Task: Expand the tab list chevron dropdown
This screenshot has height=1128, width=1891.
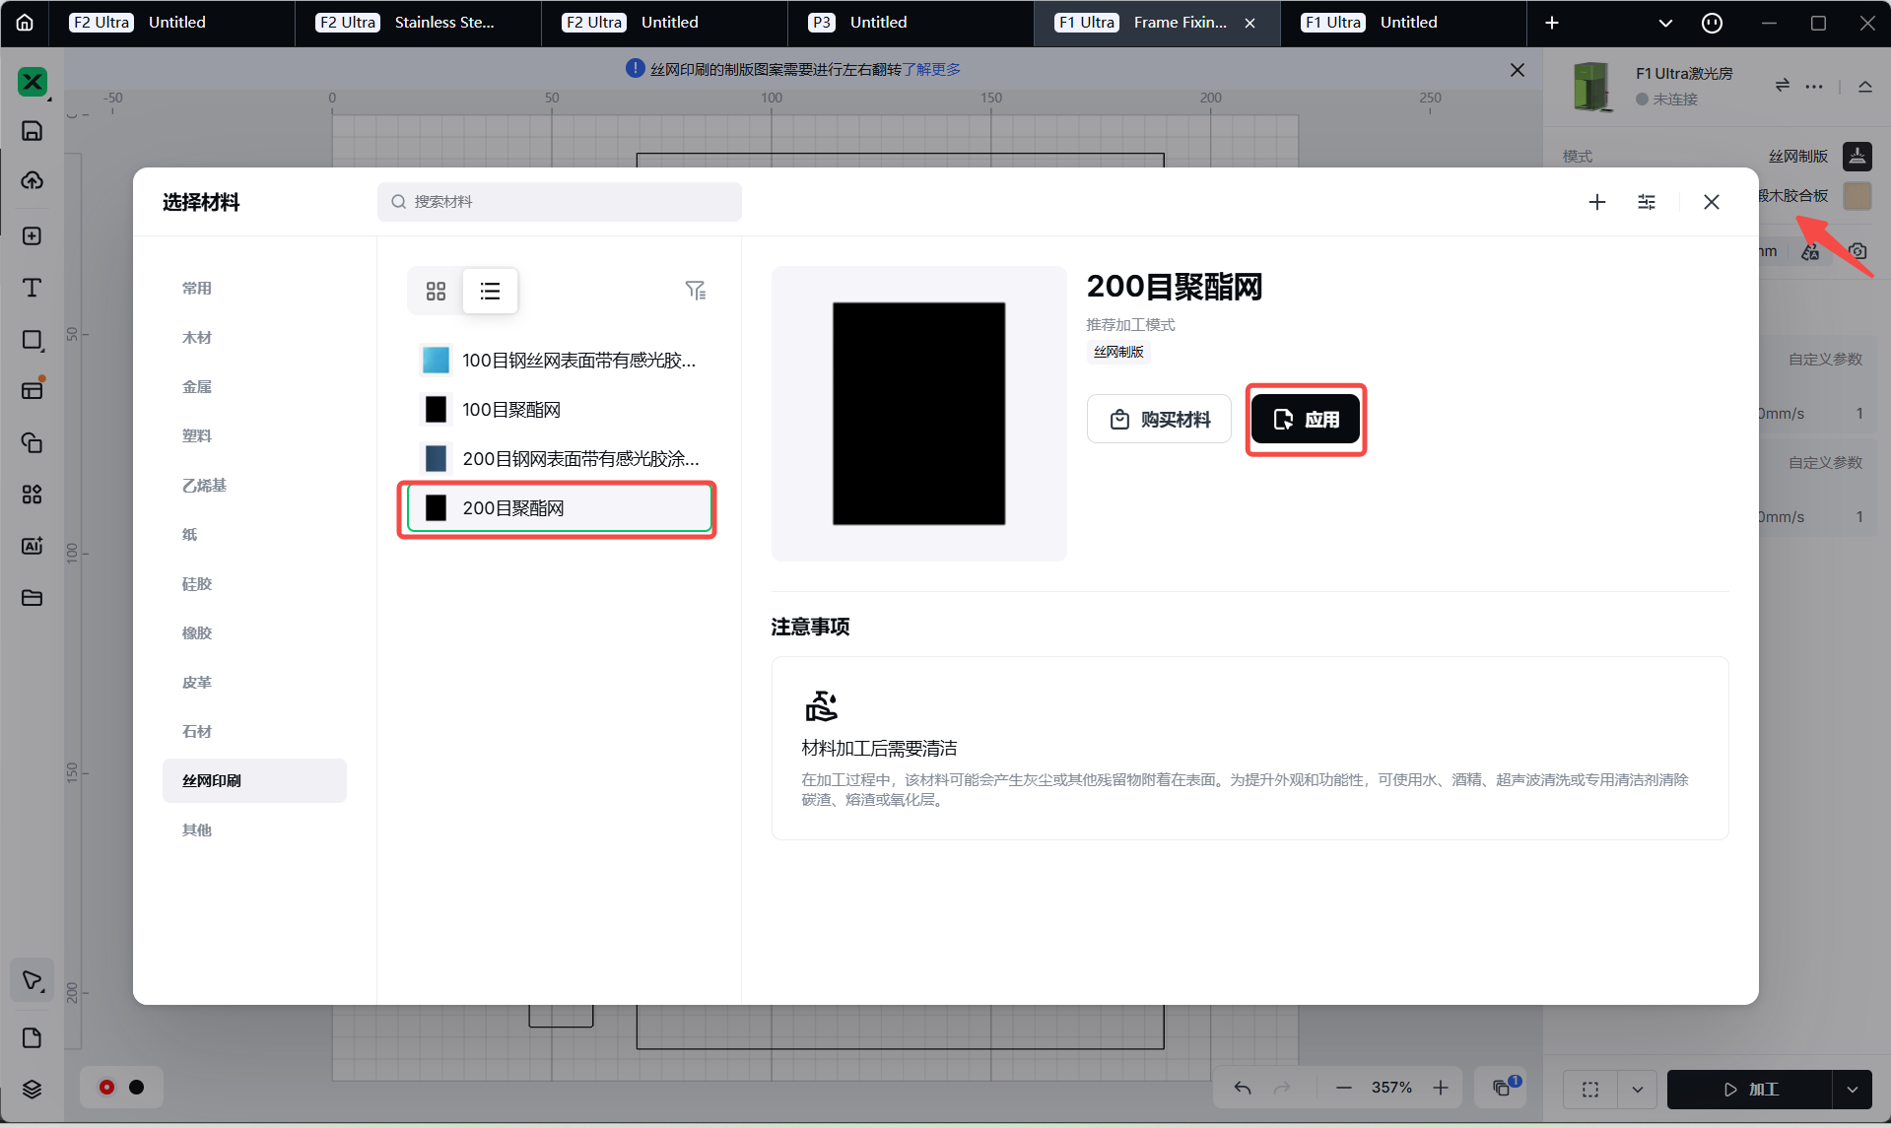Action: click(1665, 23)
